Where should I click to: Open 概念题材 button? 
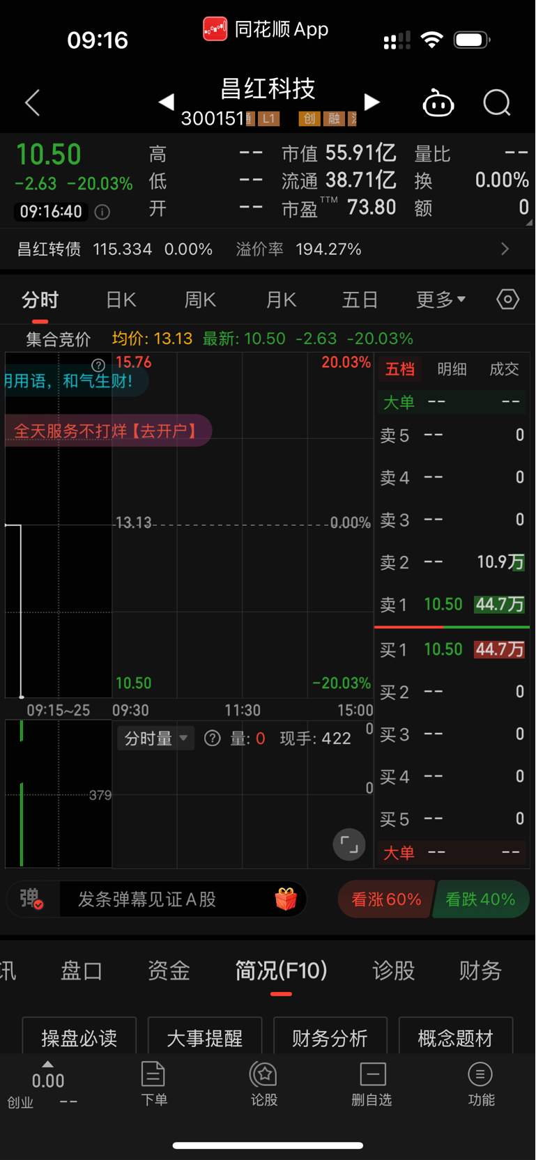click(x=455, y=1037)
